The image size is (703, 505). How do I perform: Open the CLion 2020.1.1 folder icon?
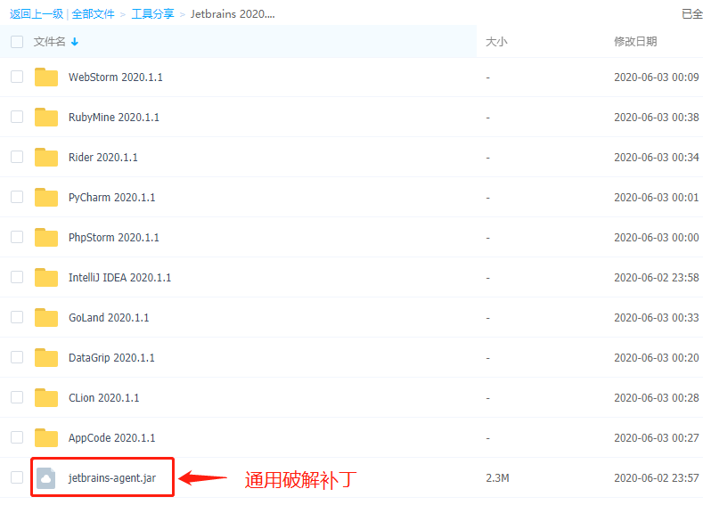click(46, 398)
